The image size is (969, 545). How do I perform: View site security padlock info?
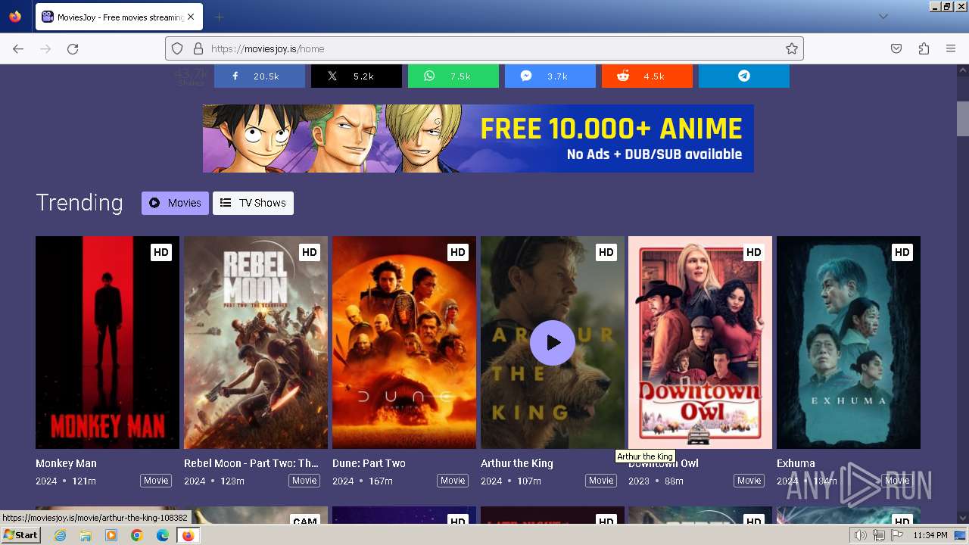tap(198, 48)
